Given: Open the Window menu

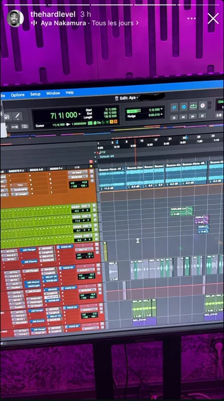Looking at the screenshot, I should click(x=53, y=93).
